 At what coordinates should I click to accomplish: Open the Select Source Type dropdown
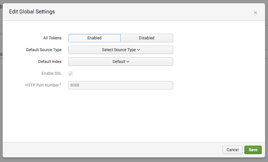120,50
